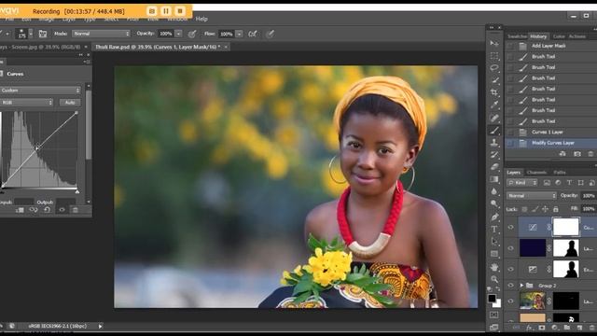The width and height of the screenshot is (597, 336).
Task: Add layer style with the fx icon
Action: pos(529,328)
